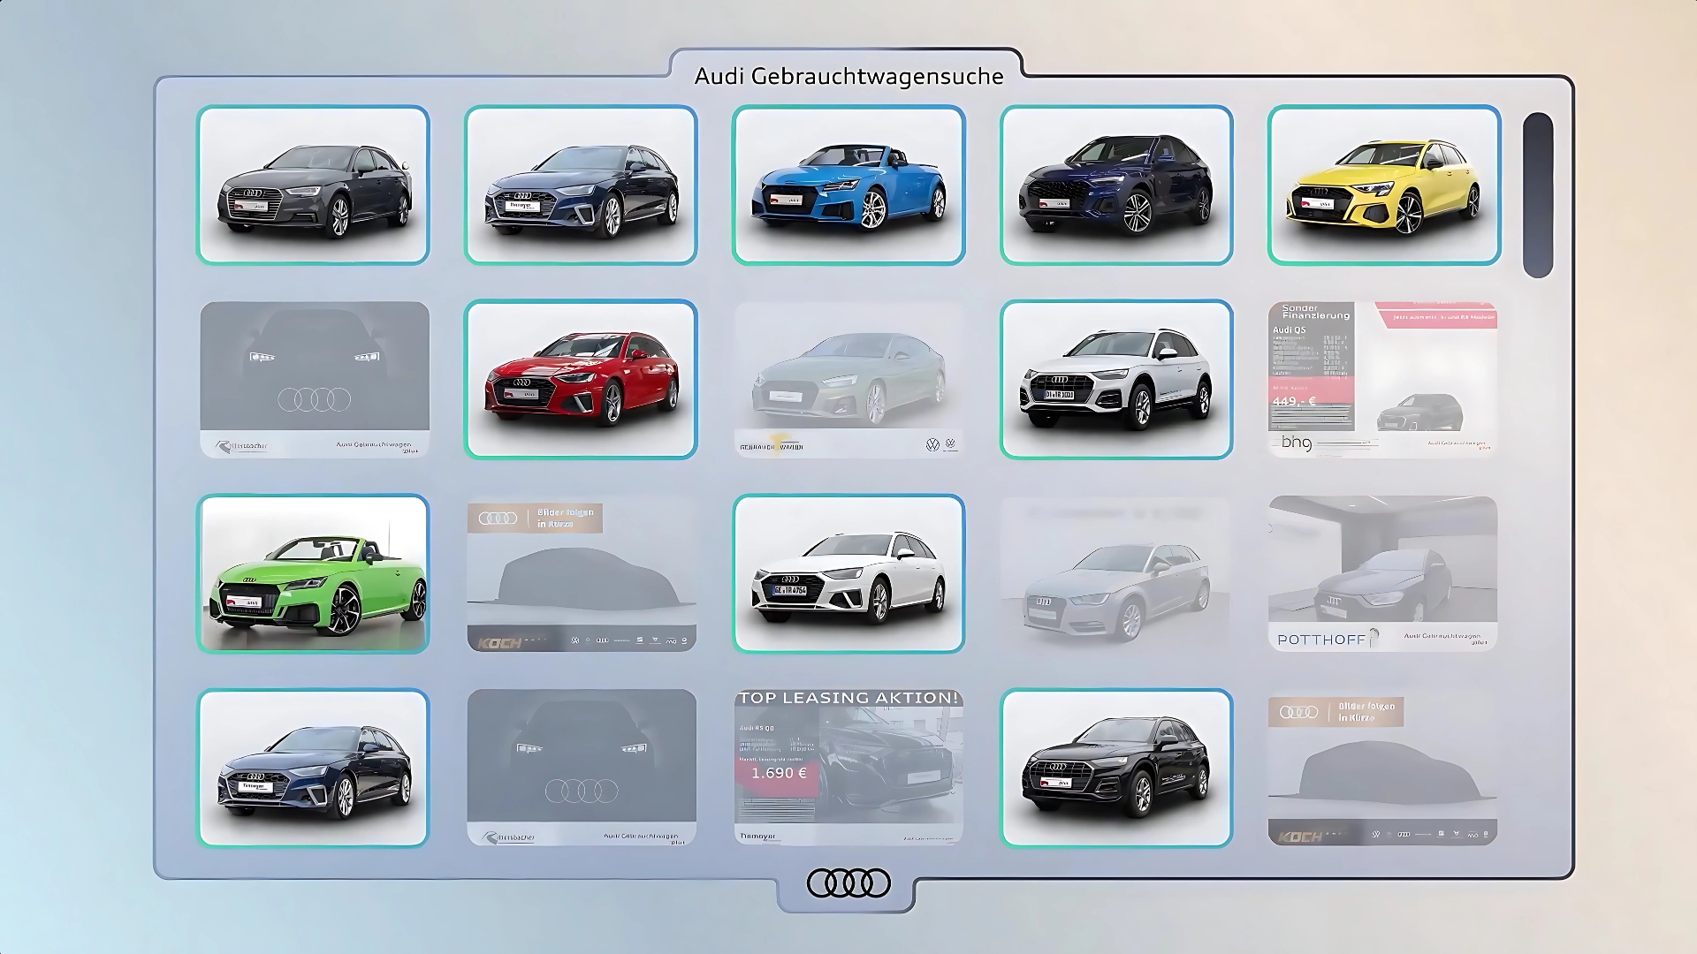Click the second-row dark headlights placeholder tile
Image resolution: width=1697 pixels, height=954 pixels.
tap(314, 379)
